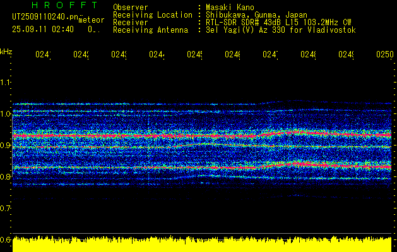Click the 0247 time marker

[270, 55]
